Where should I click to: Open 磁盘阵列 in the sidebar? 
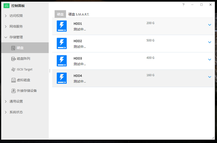[x=25, y=59]
